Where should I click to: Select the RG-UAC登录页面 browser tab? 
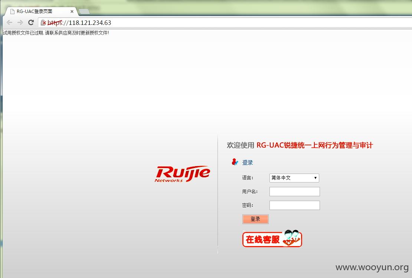[x=41, y=11]
